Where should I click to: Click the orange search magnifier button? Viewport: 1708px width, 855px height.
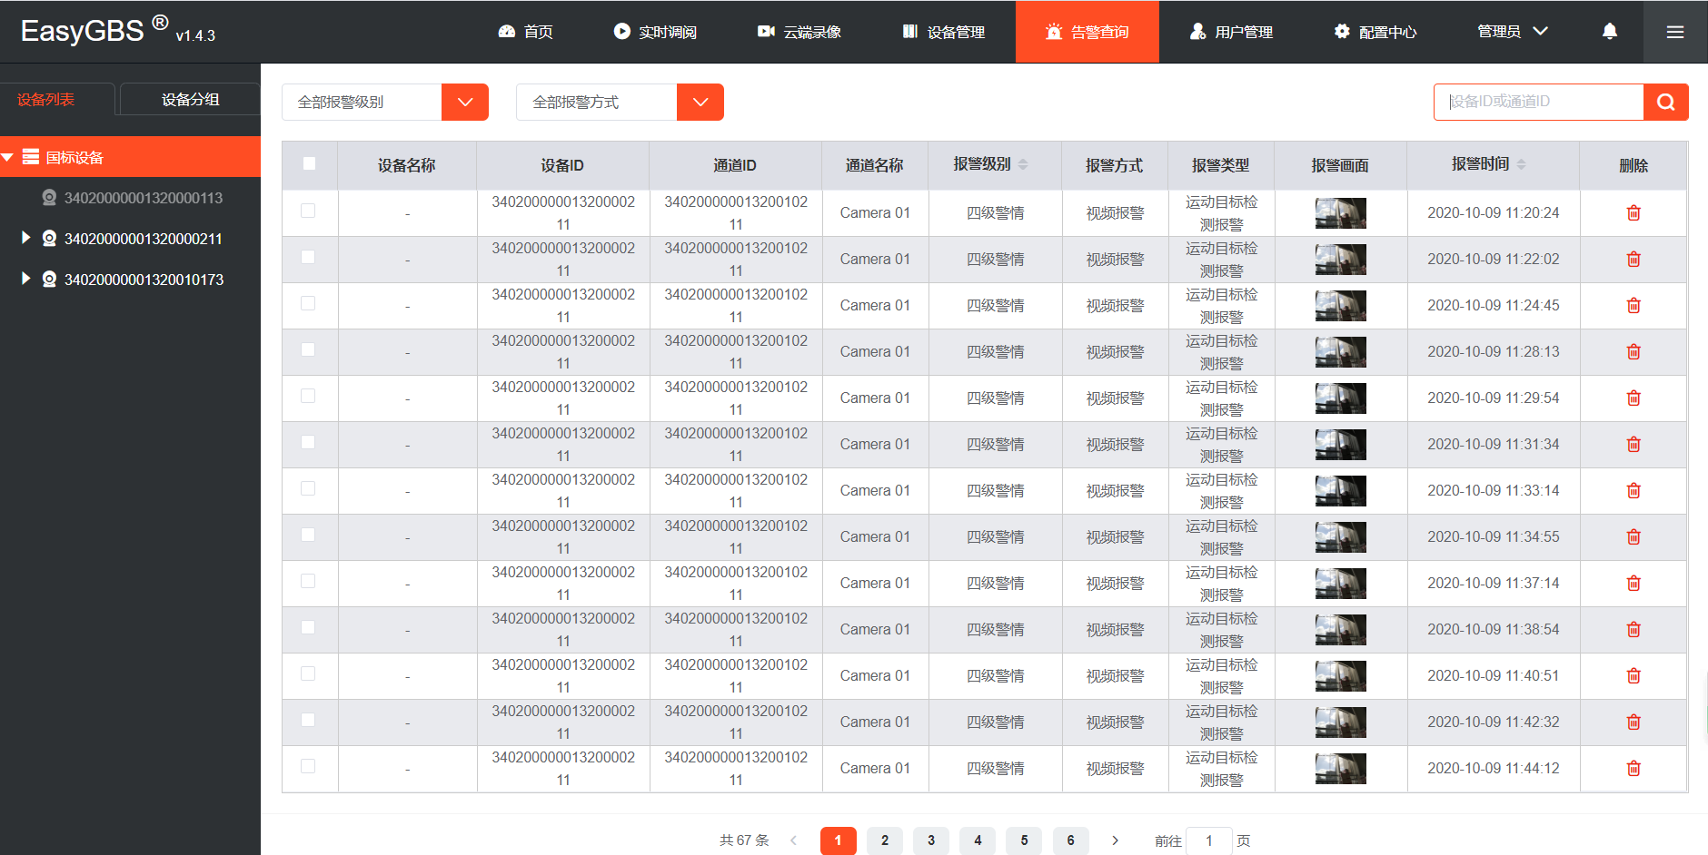click(1666, 102)
